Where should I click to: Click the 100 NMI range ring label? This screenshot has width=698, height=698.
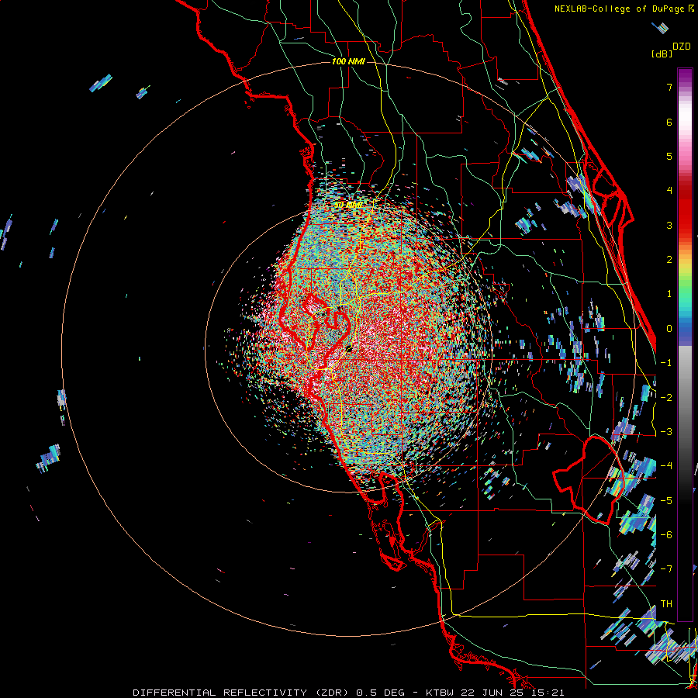pos(348,61)
